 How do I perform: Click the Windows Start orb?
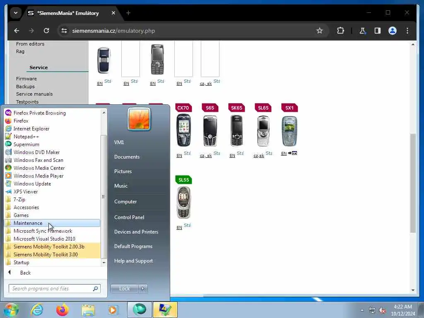[x=11, y=310]
